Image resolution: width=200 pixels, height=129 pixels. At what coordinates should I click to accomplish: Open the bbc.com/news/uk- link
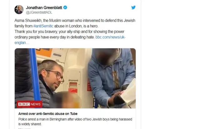point(110,37)
